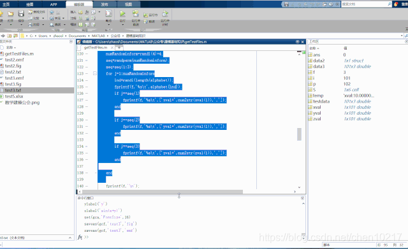408x249 pixels.
Task: Open the command window actions dropdown
Action: coord(302,198)
